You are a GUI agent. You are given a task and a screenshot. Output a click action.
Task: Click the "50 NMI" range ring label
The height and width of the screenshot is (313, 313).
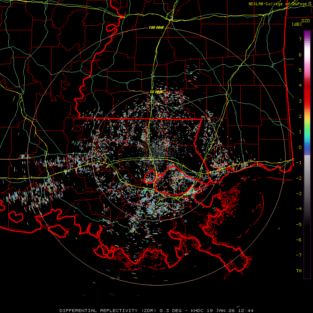coord(156,92)
